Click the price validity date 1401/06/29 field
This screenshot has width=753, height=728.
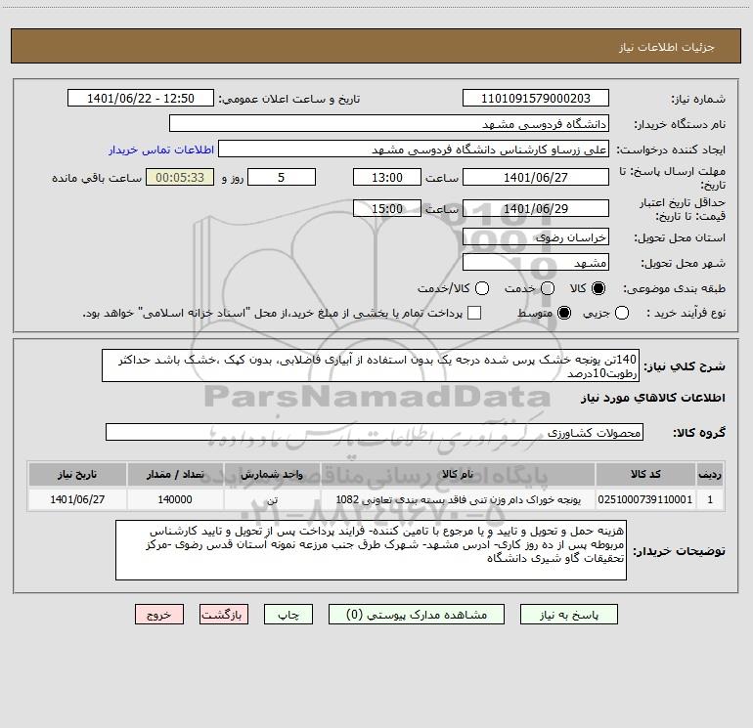click(536, 208)
